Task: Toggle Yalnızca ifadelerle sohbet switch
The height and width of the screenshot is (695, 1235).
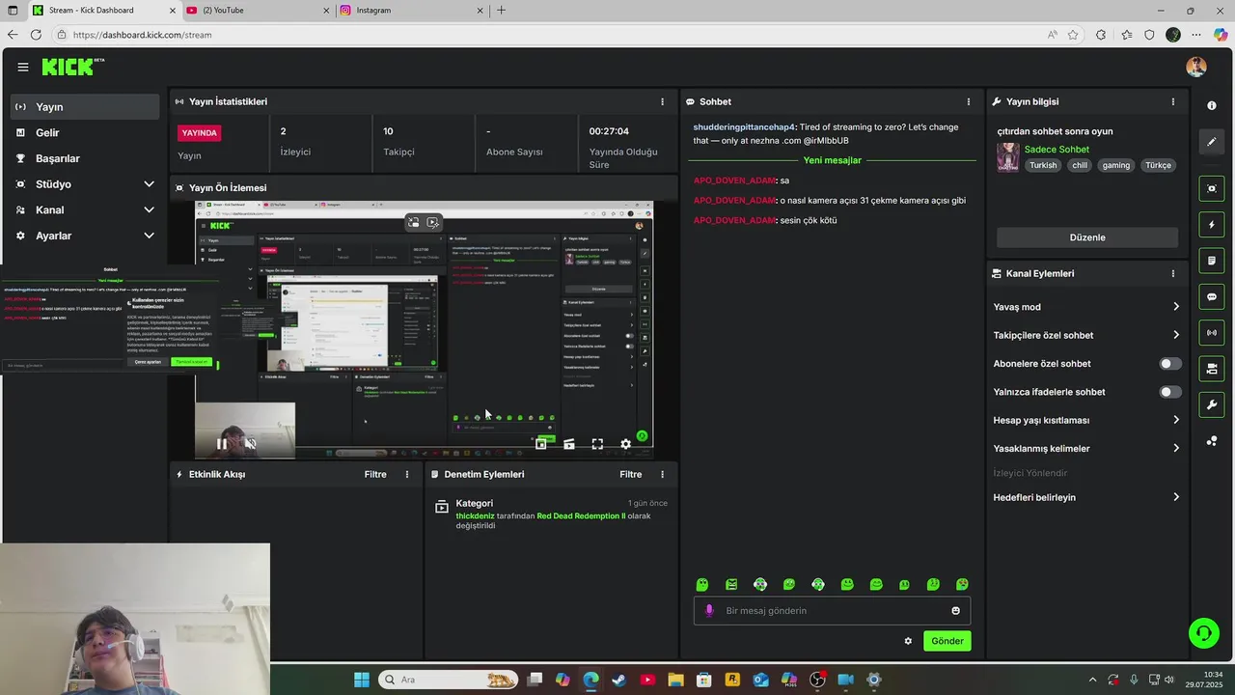Action: [x=1169, y=392]
